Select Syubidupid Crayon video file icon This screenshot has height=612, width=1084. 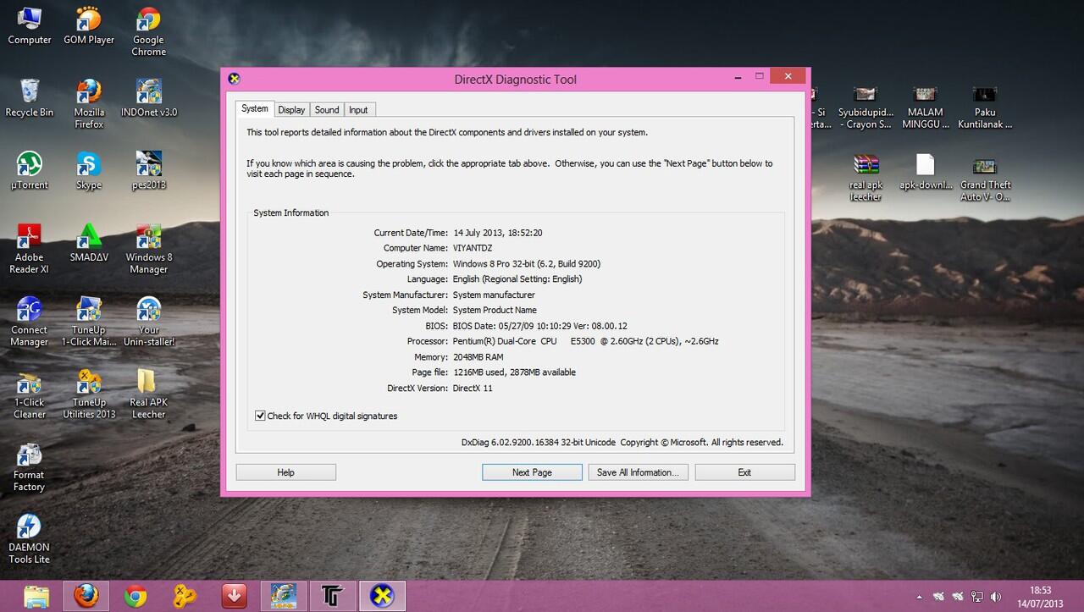(x=866, y=106)
